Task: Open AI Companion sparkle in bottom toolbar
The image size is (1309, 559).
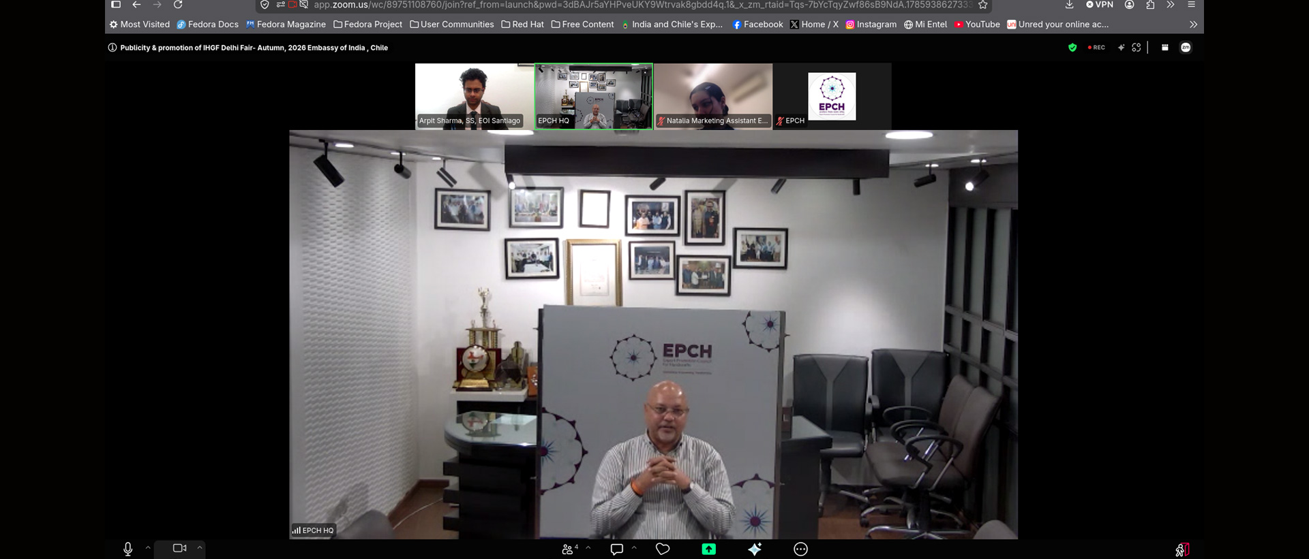Action: point(755,549)
